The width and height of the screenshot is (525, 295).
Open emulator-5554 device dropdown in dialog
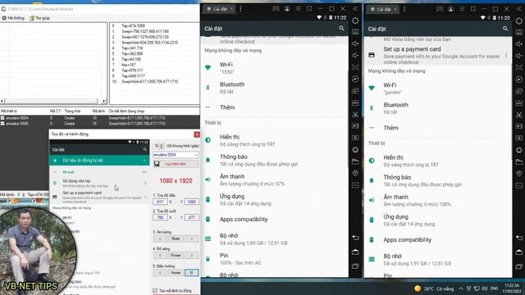click(x=176, y=155)
